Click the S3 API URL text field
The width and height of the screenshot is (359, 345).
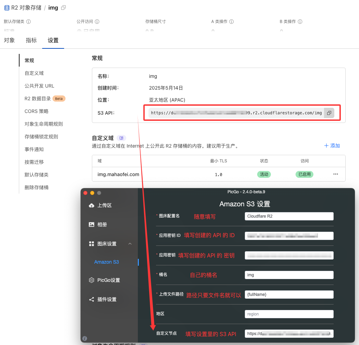tap(236, 113)
